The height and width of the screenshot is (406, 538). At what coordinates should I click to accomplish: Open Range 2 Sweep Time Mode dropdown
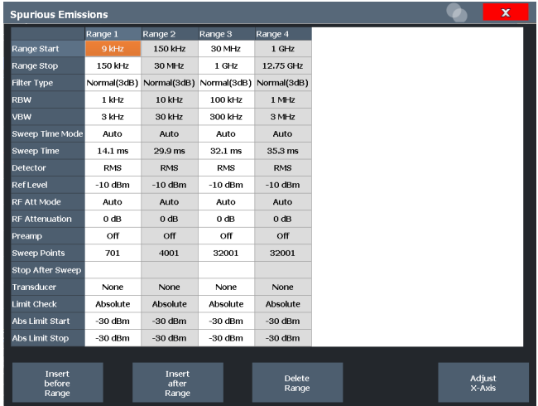(x=170, y=133)
